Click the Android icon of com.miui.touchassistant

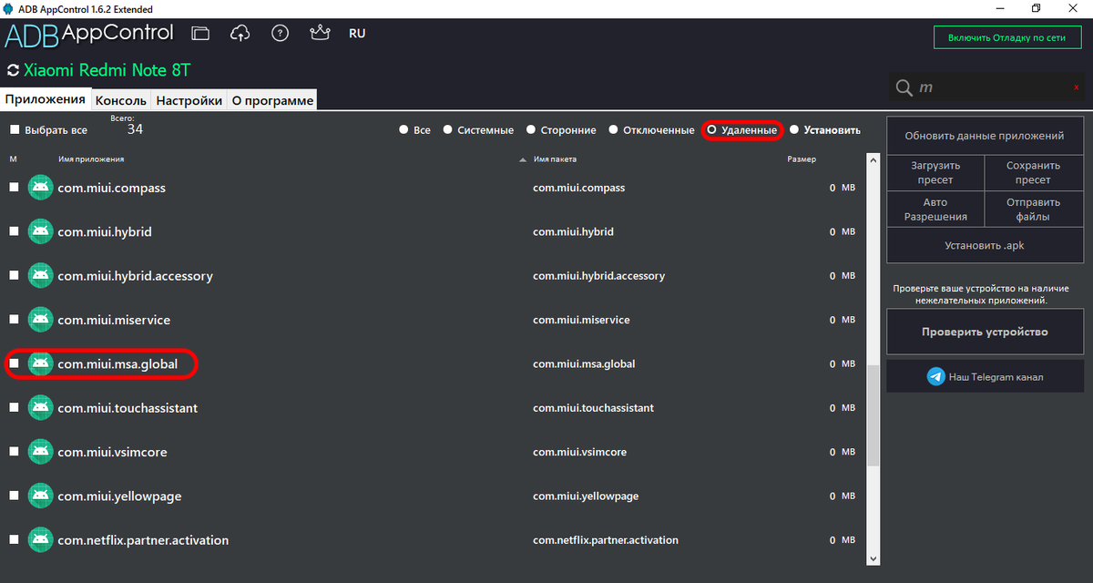coord(40,408)
